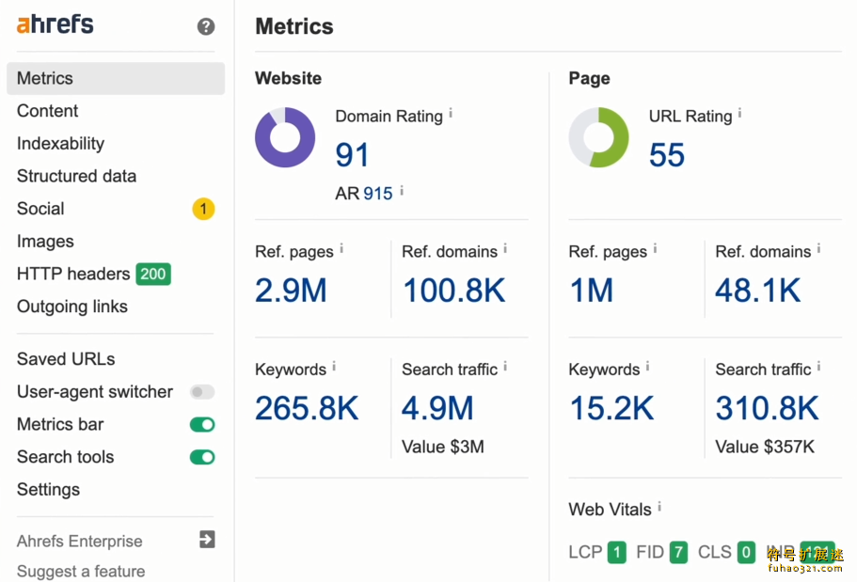Open the Structured data section
This screenshot has width=857, height=582.
(76, 176)
